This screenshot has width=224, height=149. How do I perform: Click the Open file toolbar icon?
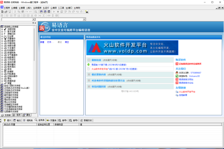pyautogui.click(x=6, y=12)
